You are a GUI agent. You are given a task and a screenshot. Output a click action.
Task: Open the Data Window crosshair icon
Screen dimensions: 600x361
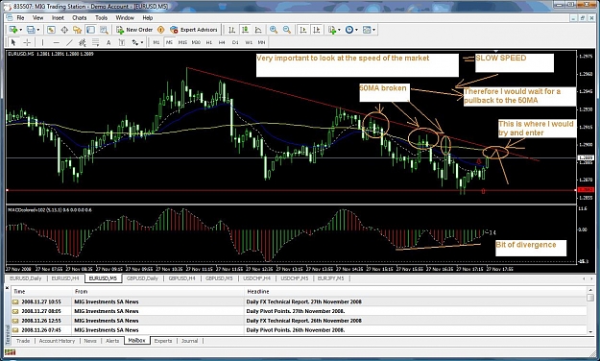coord(64,30)
